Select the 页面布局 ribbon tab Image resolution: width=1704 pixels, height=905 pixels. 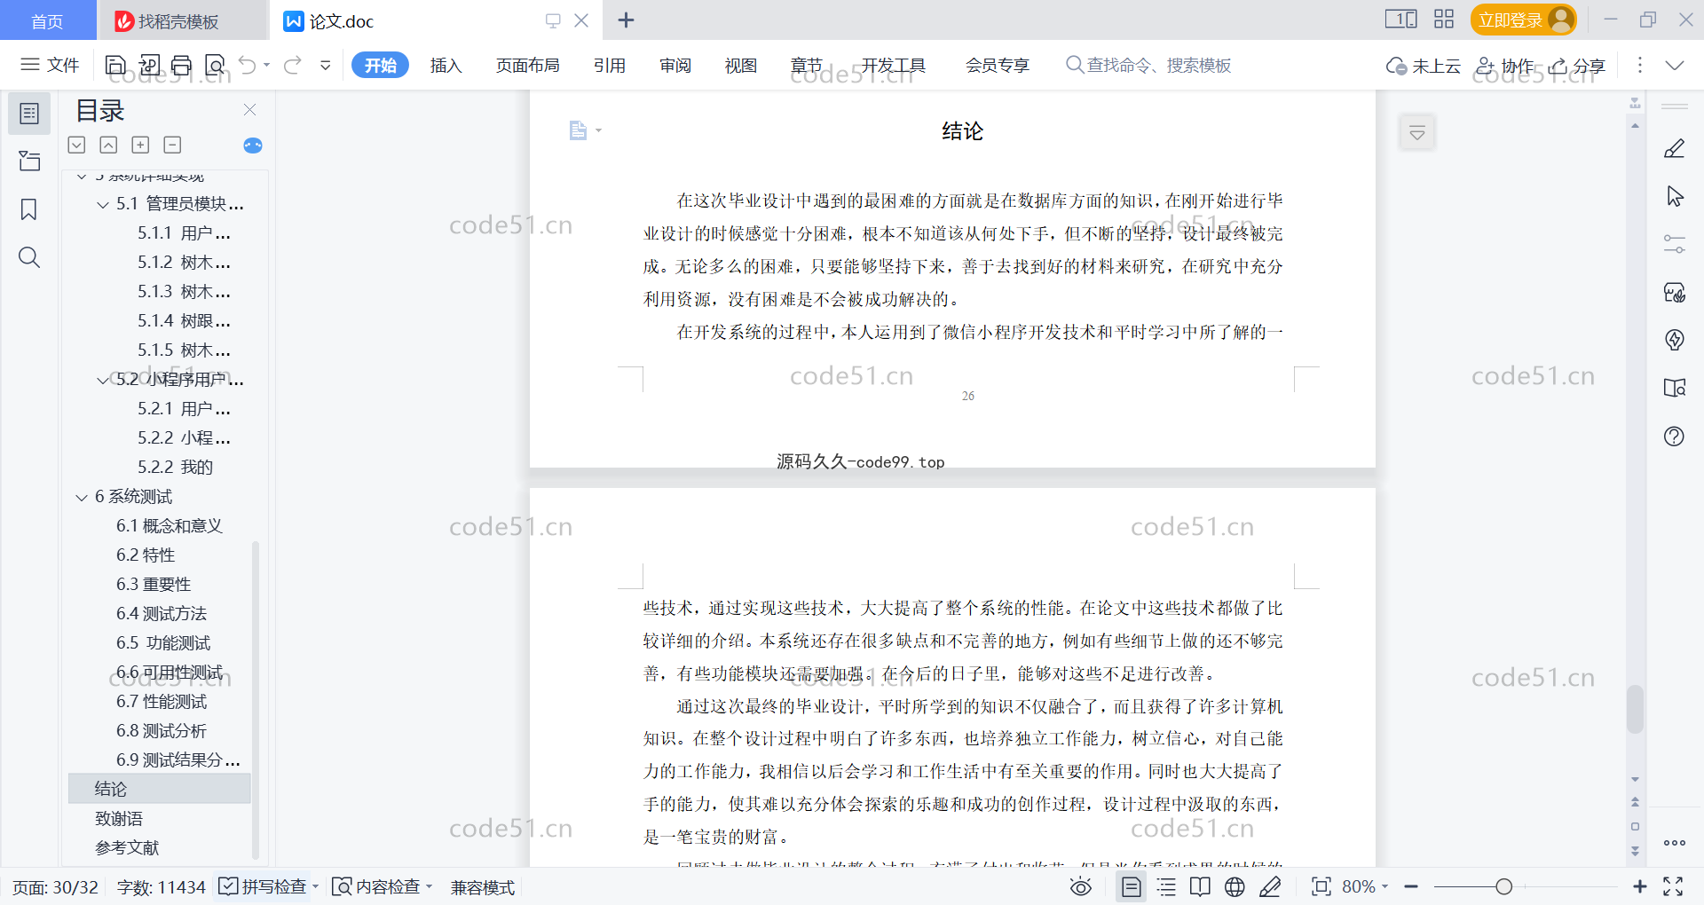(x=527, y=65)
